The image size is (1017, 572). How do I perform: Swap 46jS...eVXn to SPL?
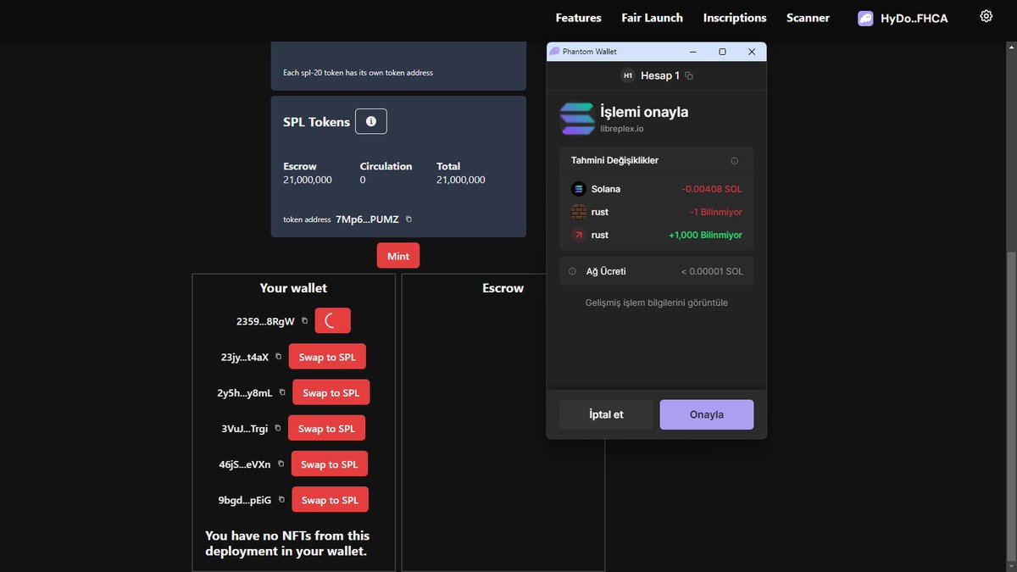[330, 464]
